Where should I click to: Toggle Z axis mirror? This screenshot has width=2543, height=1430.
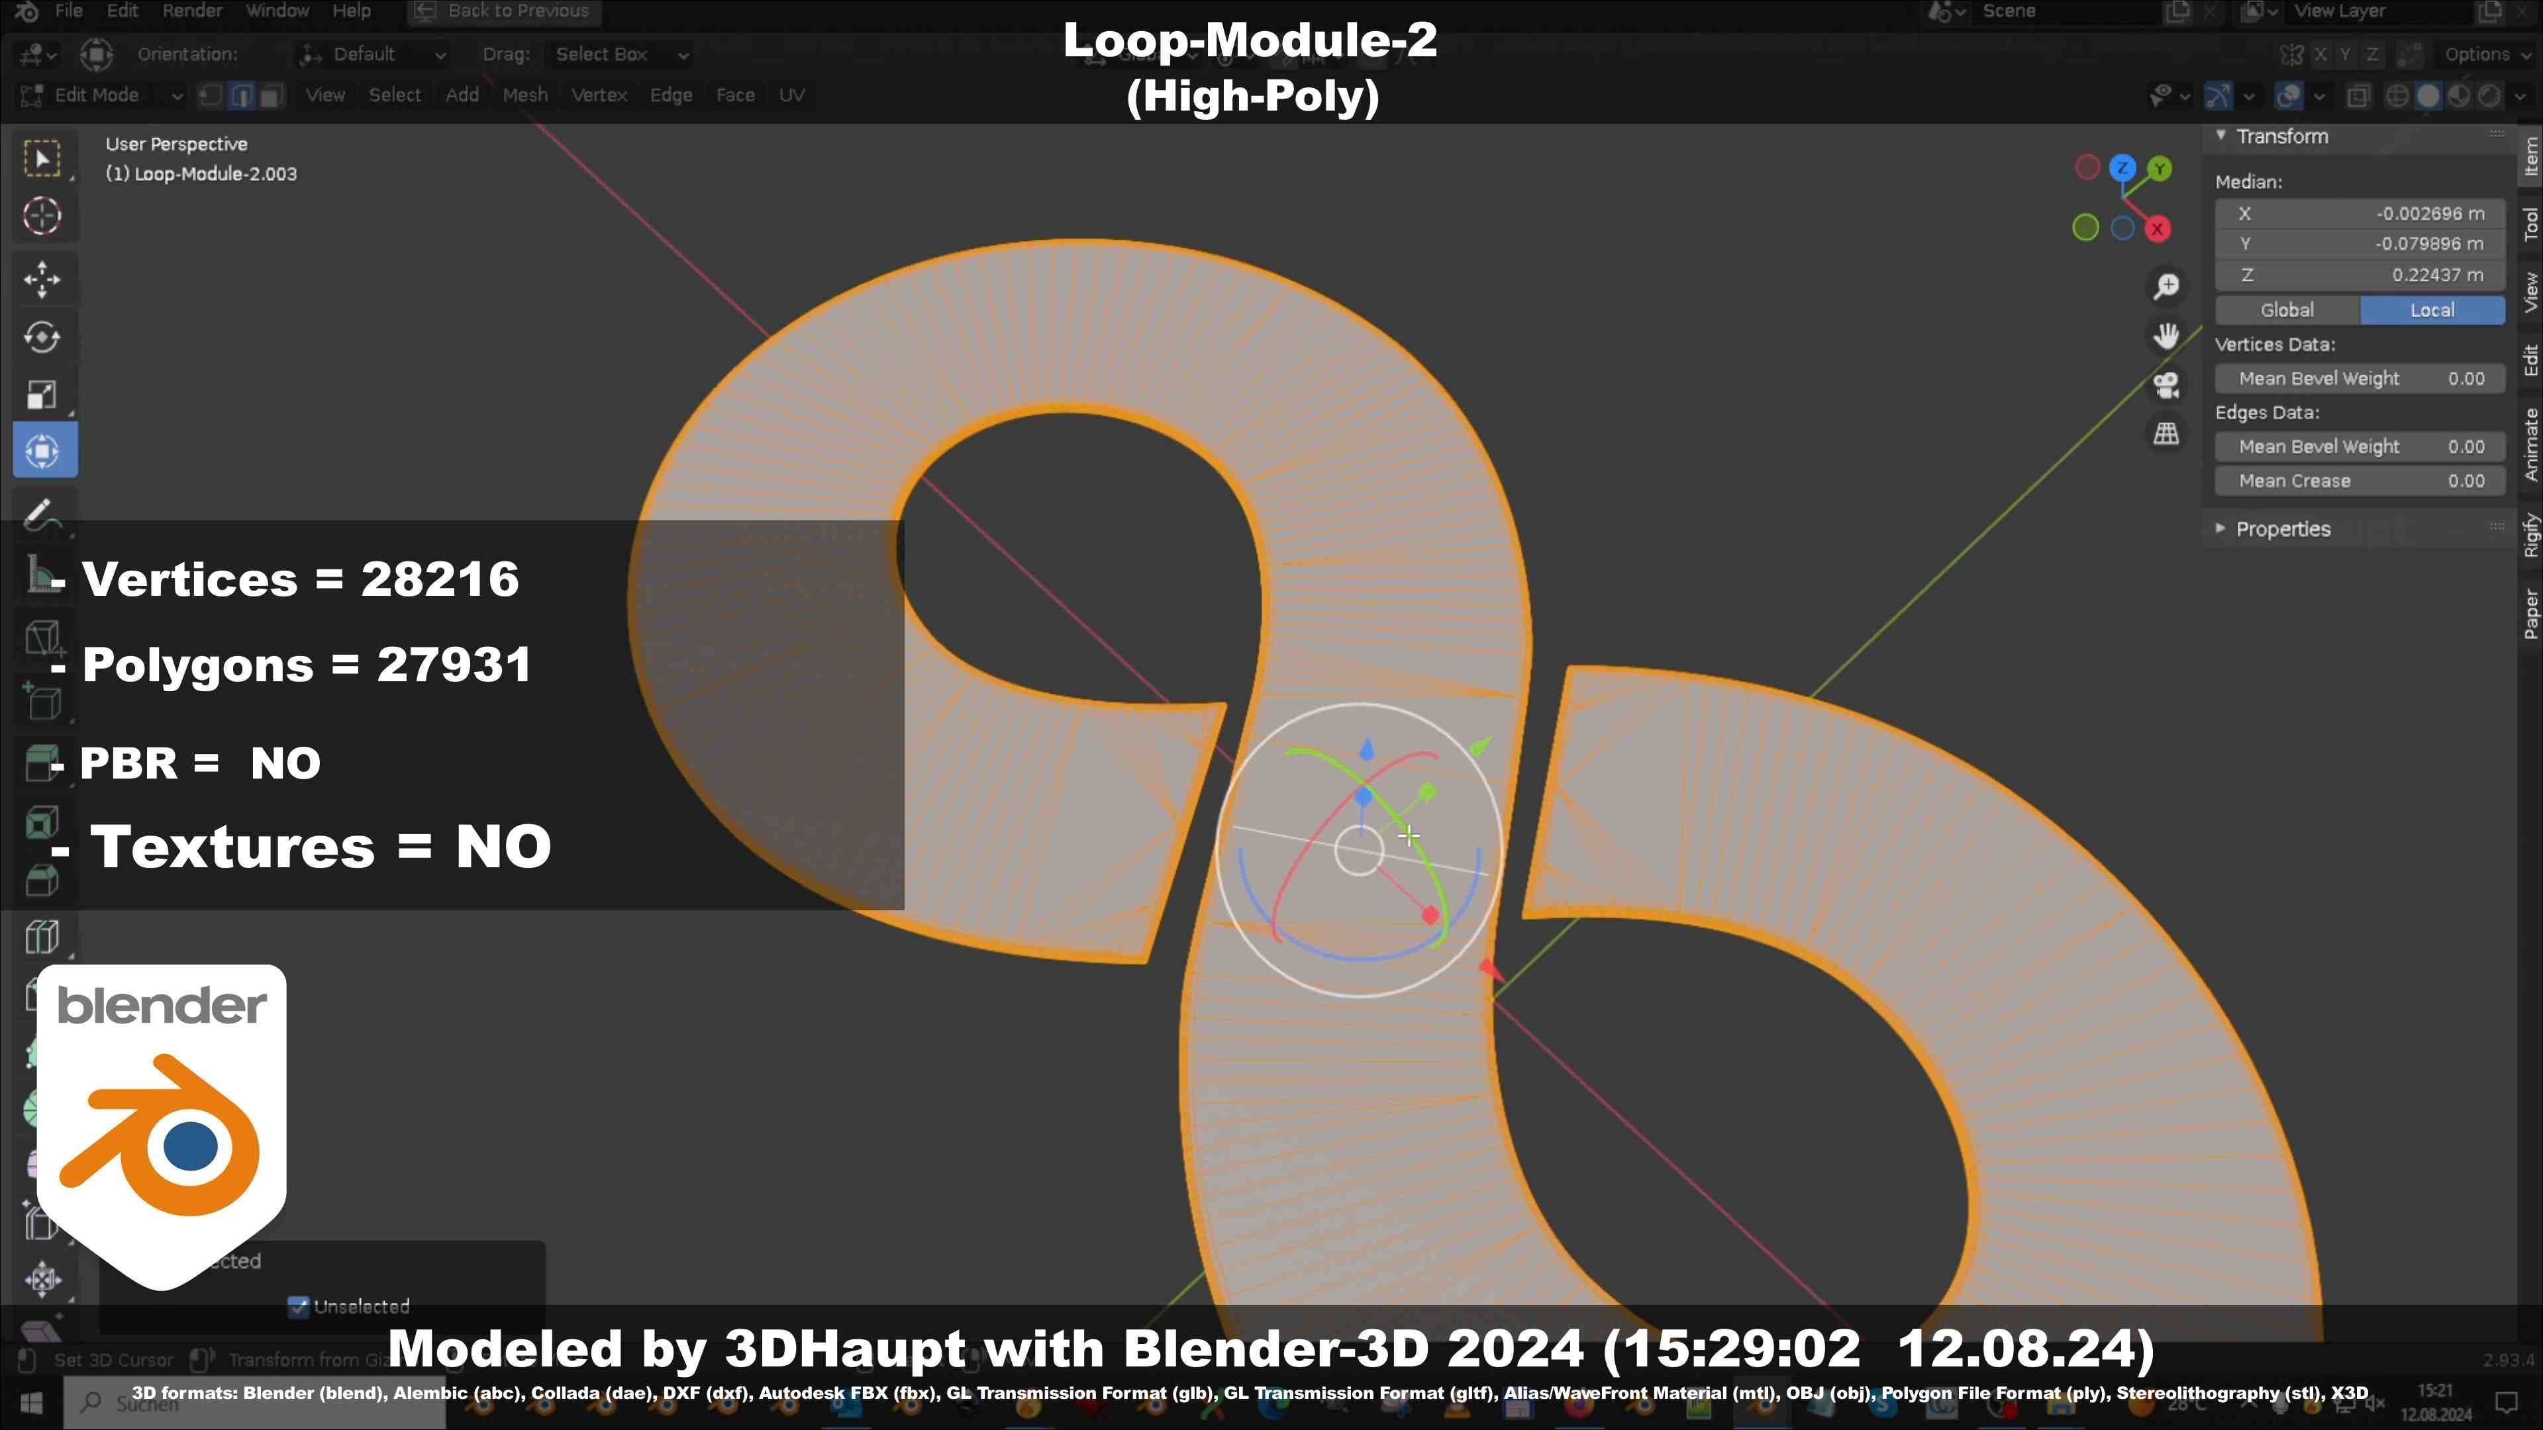tap(2371, 54)
